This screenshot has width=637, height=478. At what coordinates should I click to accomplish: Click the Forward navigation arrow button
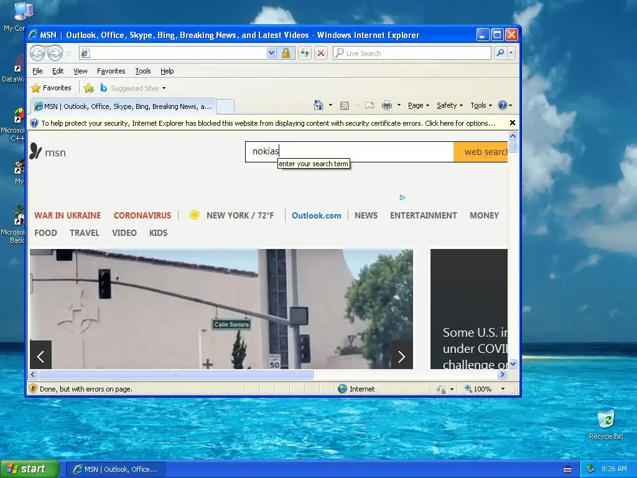click(x=55, y=54)
